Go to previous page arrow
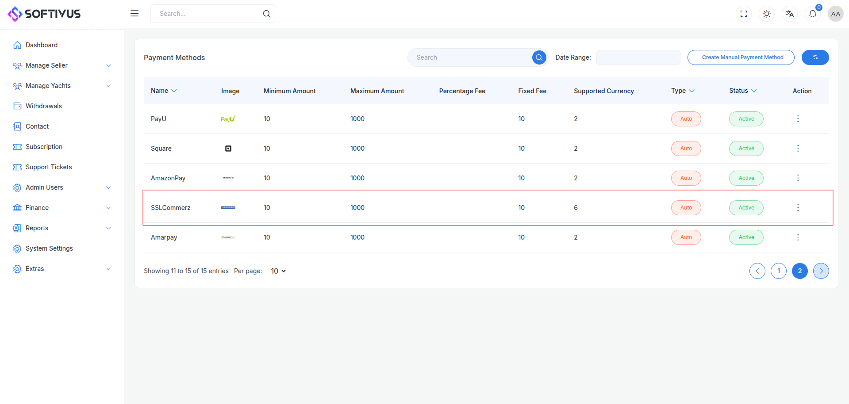Image resolution: width=849 pixels, height=404 pixels. coord(757,271)
